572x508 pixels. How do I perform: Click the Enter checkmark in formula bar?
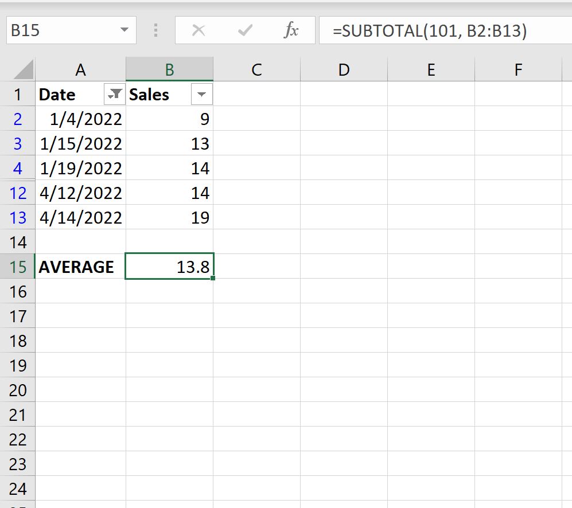point(245,32)
